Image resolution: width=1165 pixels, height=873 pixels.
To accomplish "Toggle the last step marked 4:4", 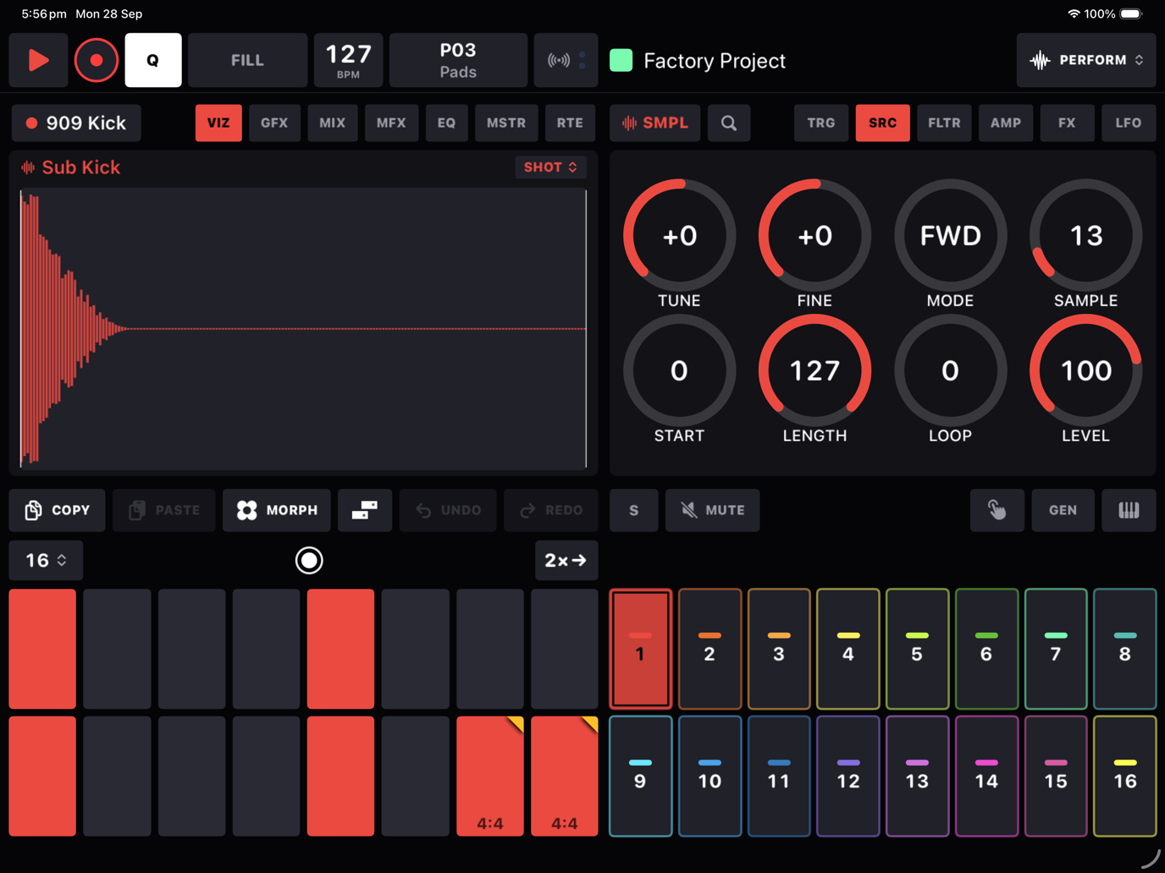I will [565, 776].
